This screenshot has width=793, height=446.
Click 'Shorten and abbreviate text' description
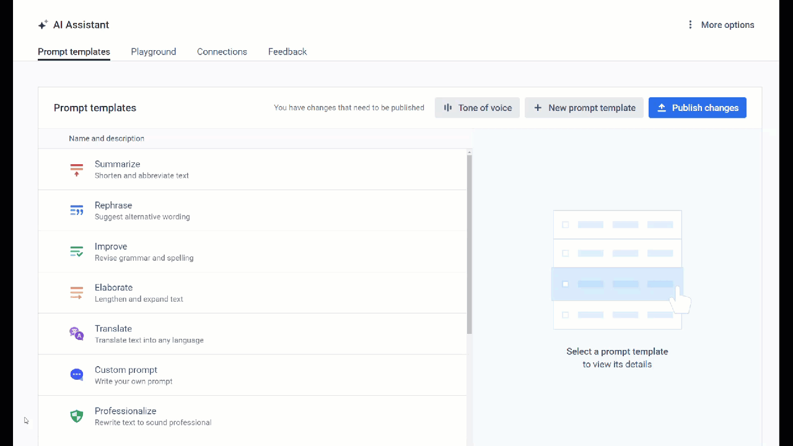click(142, 175)
